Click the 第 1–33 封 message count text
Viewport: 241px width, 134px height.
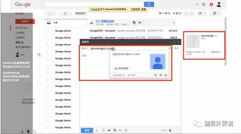[x=170, y=13]
